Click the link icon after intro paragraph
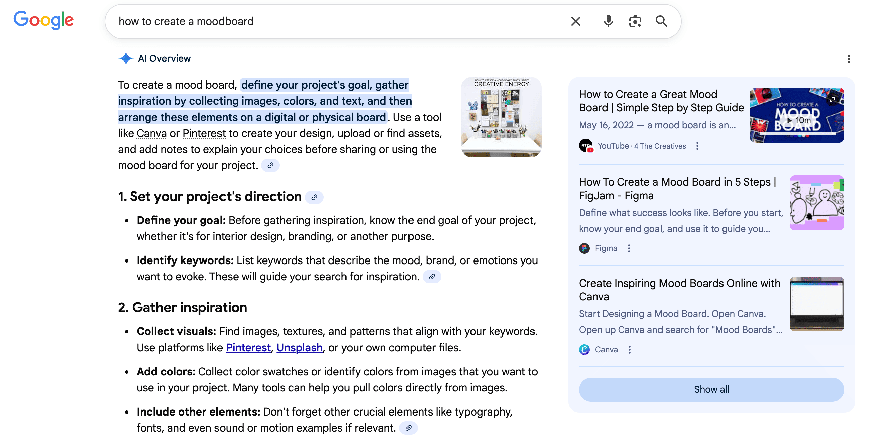The image size is (880, 448). click(270, 165)
